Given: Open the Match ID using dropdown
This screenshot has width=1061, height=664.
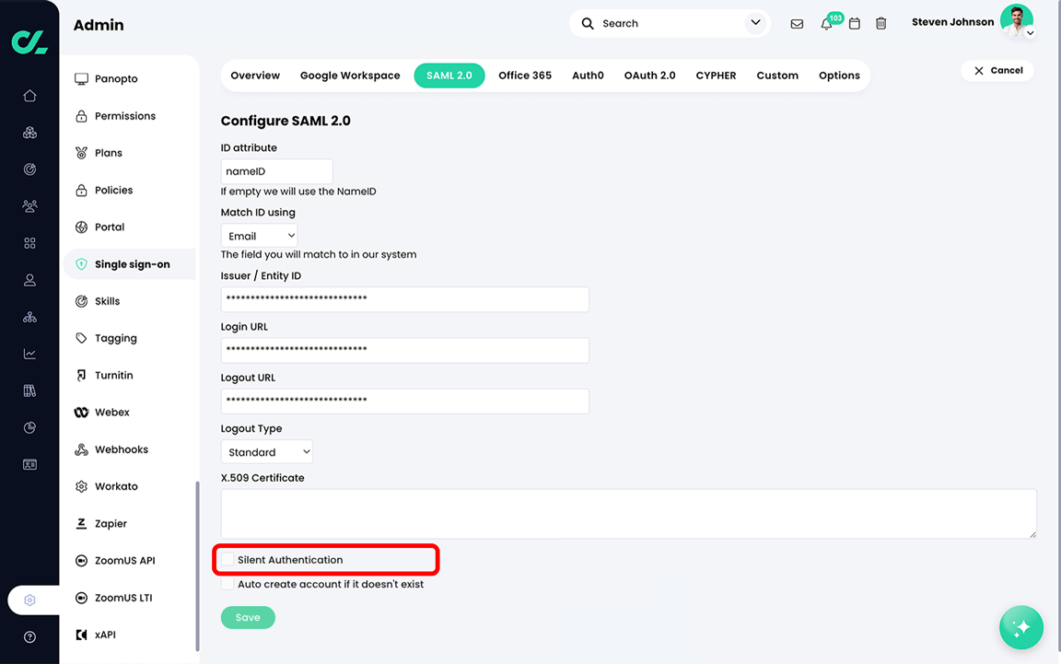Looking at the screenshot, I should pyautogui.click(x=259, y=235).
